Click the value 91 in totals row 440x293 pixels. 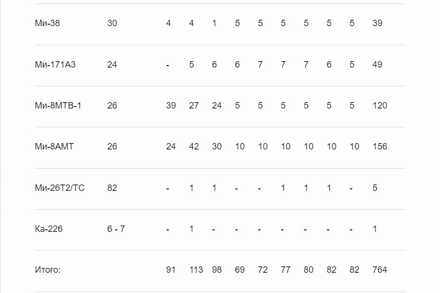[171, 270]
